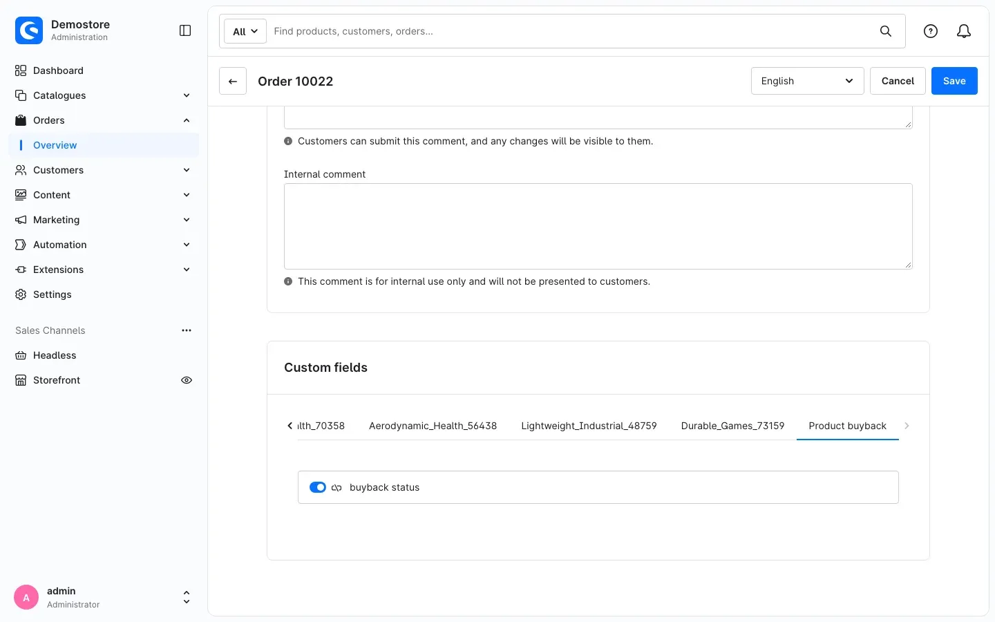Click the Shopware logo icon

pyautogui.click(x=29, y=30)
